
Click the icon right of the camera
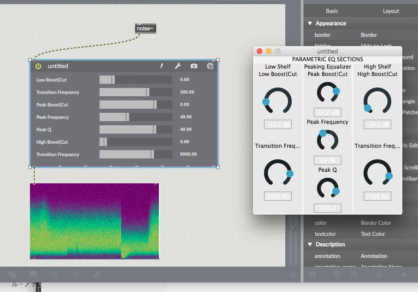click(x=210, y=66)
